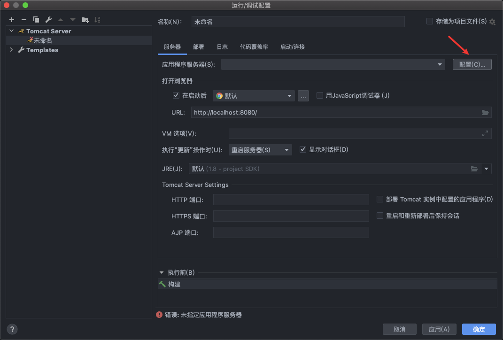This screenshot has height=340, width=503.
Task: Enable 部署 Tomcat 实例中配置的应用程序 checkbox
Action: (x=380, y=199)
